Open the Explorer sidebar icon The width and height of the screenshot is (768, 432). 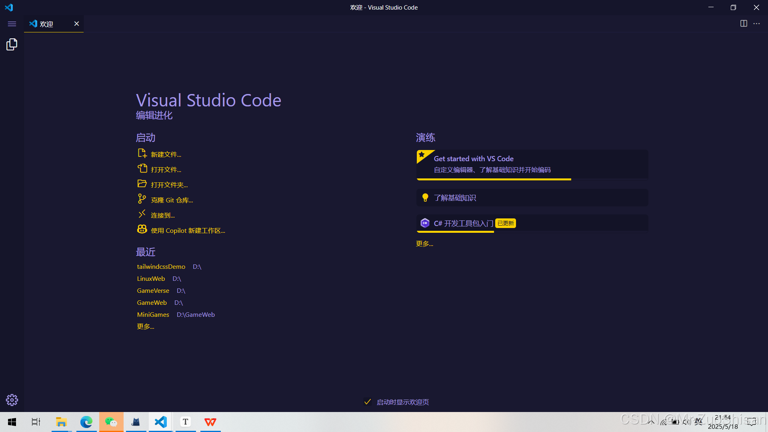click(x=12, y=44)
